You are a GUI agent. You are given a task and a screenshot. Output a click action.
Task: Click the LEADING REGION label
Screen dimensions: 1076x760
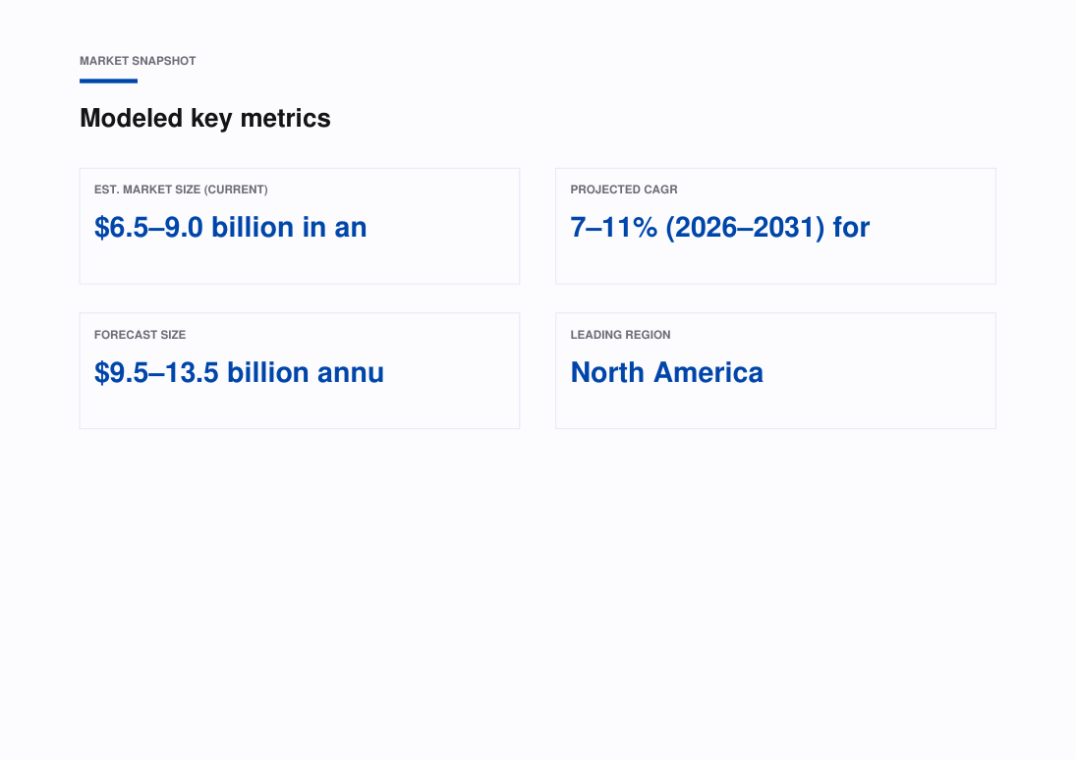click(620, 335)
